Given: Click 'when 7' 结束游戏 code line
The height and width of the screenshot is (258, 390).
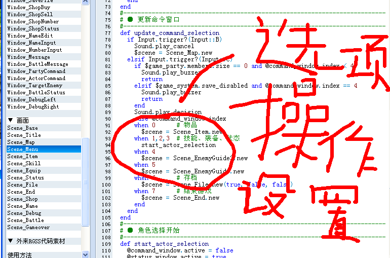Looking at the screenshot, I should 173,191.
